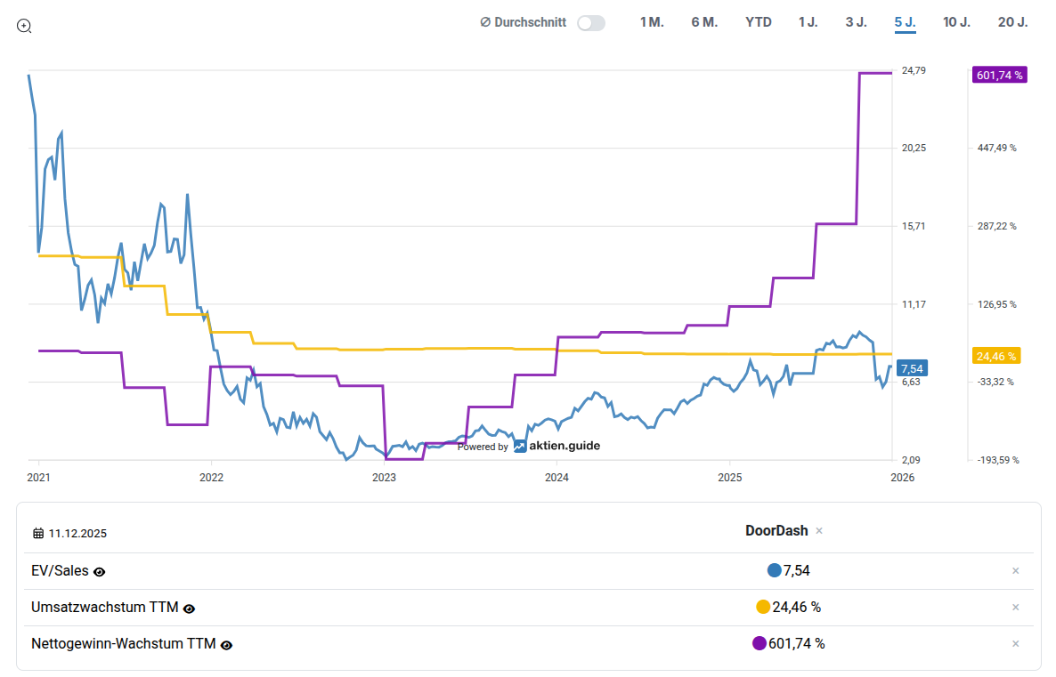Hide Umsatzwachstum TTM via eye icon
The image size is (1056, 677).
[189, 608]
